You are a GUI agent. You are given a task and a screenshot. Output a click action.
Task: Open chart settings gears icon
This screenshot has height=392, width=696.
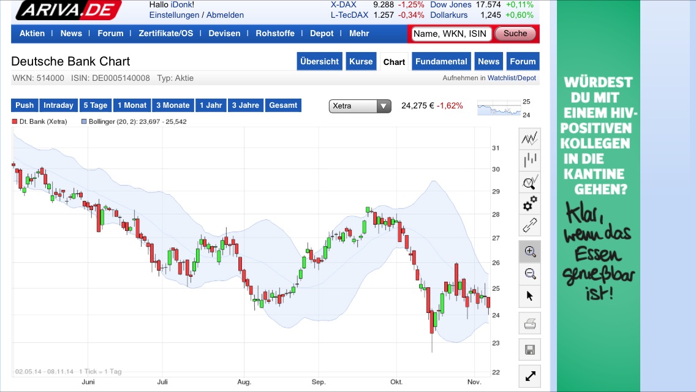click(529, 203)
